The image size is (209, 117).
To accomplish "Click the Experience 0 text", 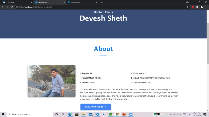I will [140, 73].
